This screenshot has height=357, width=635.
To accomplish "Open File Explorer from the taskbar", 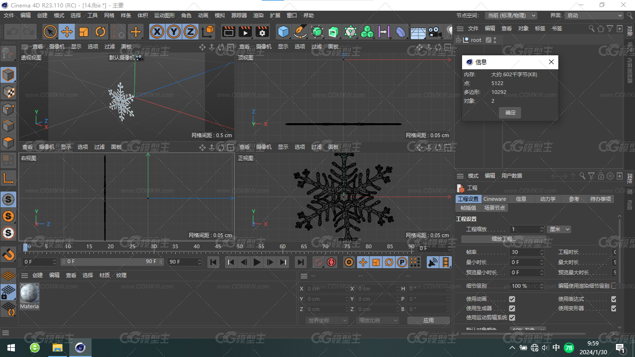I will (57, 348).
